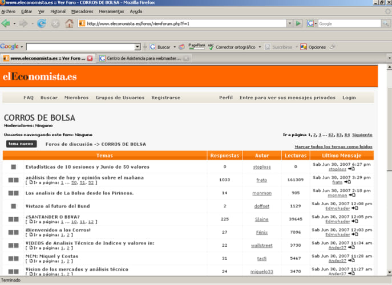Open Miembros link in forum nav
The height and width of the screenshot is (285, 392).
pos(76,97)
